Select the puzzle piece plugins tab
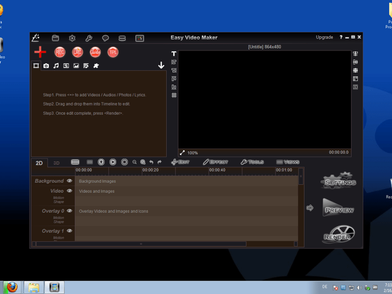The width and height of the screenshot is (392, 294). coord(96,66)
